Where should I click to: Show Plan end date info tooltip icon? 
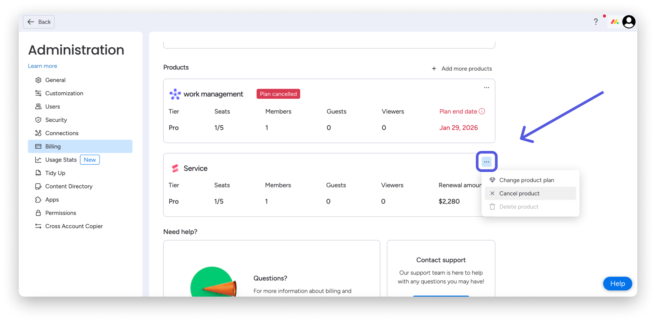point(482,111)
